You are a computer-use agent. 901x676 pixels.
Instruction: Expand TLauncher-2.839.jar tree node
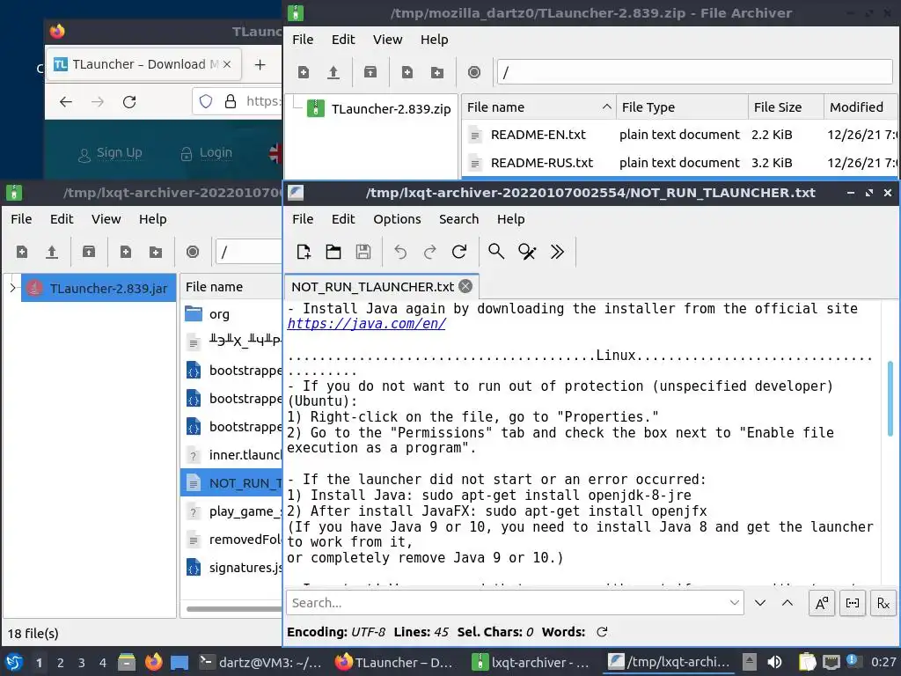tap(12, 288)
